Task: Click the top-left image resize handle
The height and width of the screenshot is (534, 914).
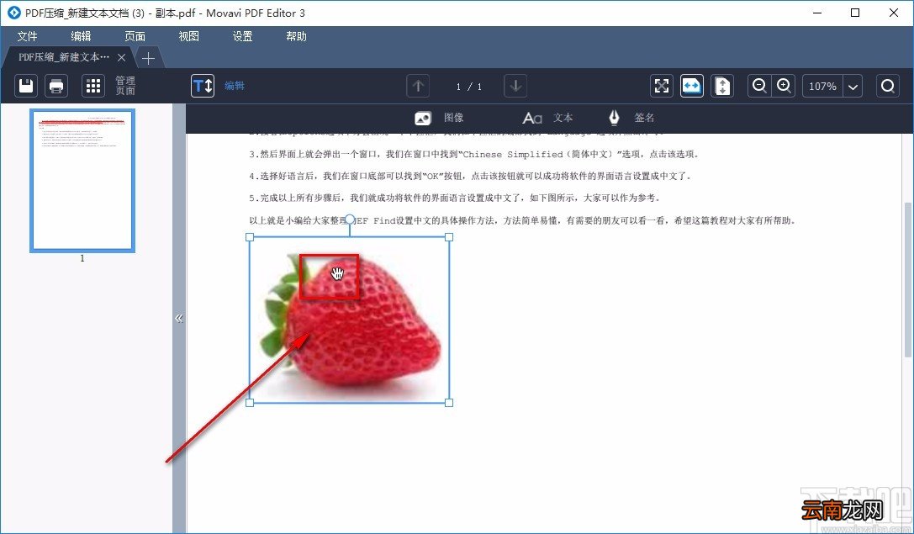Action: click(250, 237)
